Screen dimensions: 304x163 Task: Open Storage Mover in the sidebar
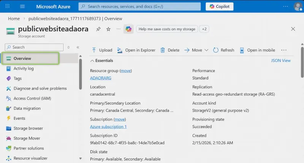[27, 138]
